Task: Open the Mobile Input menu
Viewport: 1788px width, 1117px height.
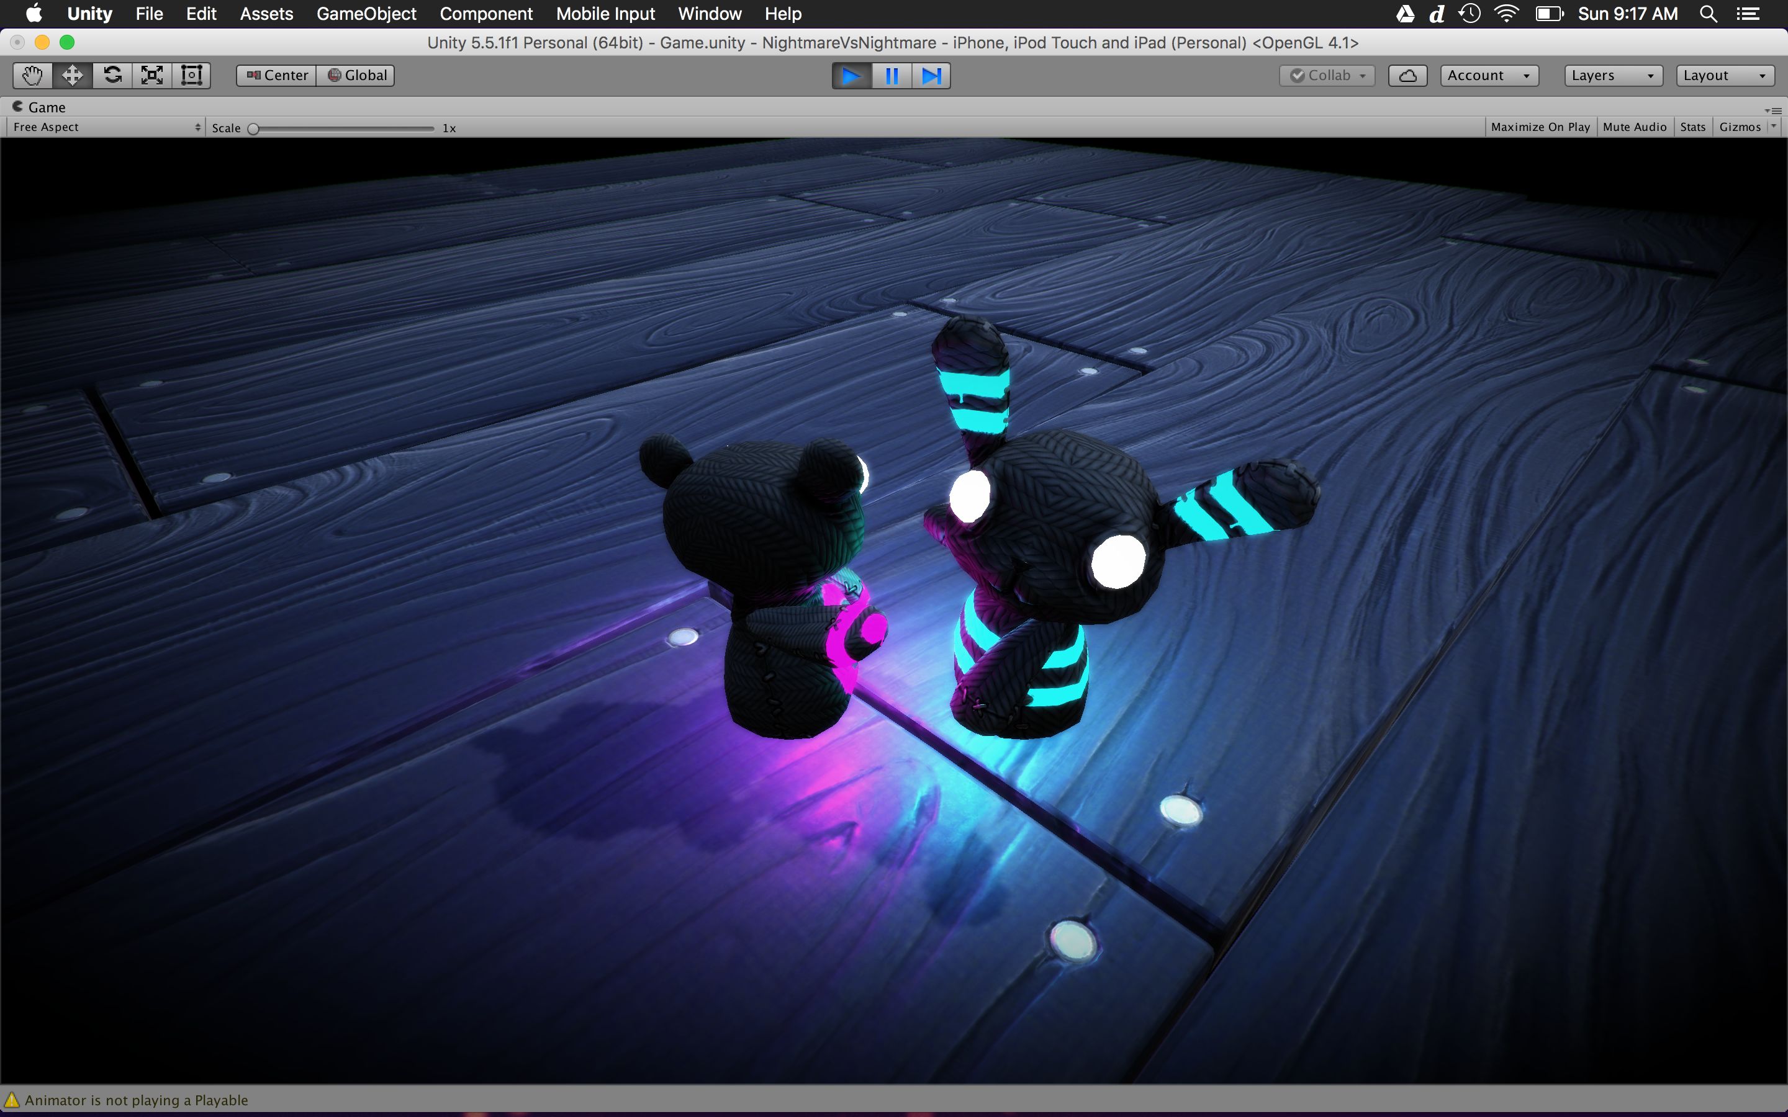Action: click(605, 14)
